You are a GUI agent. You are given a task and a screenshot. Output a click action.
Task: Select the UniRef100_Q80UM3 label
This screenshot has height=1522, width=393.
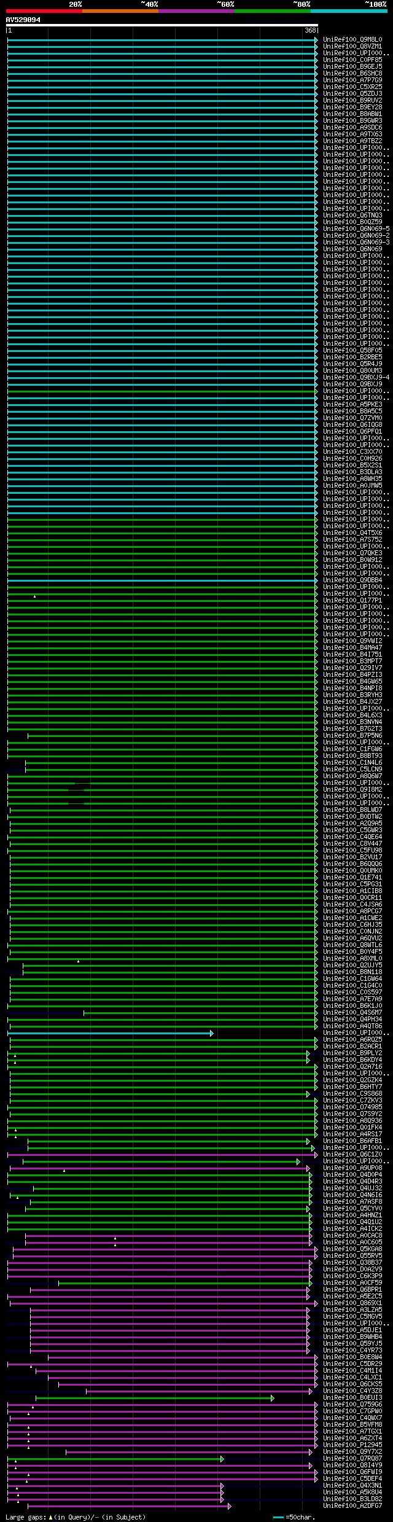(x=352, y=371)
